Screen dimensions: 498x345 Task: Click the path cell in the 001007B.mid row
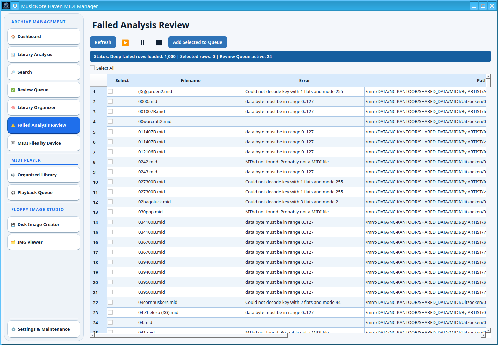point(425,112)
